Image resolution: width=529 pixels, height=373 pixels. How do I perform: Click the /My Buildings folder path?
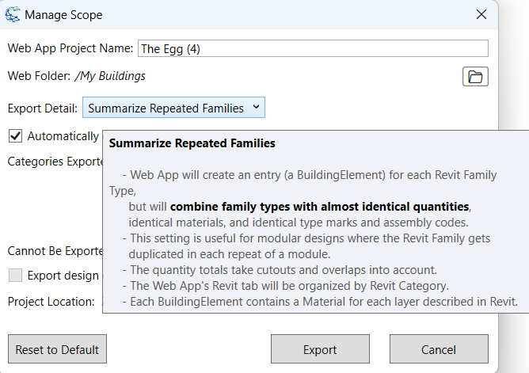point(110,76)
